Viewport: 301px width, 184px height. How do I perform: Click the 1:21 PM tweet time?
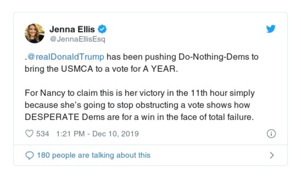pos(70,134)
